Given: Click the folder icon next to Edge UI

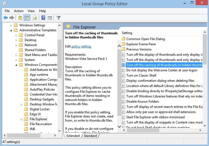Looking at the screenshot, I should click(26, 114).
